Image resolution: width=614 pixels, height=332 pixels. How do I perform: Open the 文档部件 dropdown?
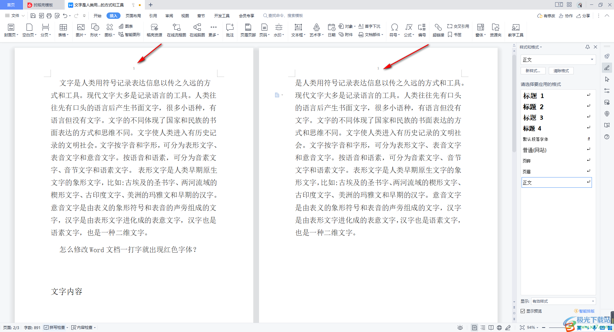[x=371, y=34]
